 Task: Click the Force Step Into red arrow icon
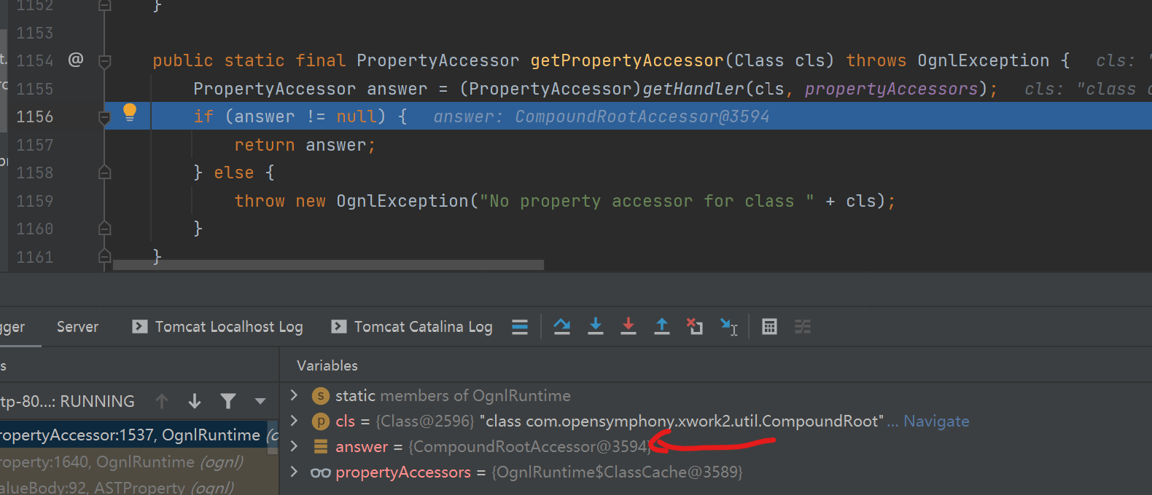(628, 327)
